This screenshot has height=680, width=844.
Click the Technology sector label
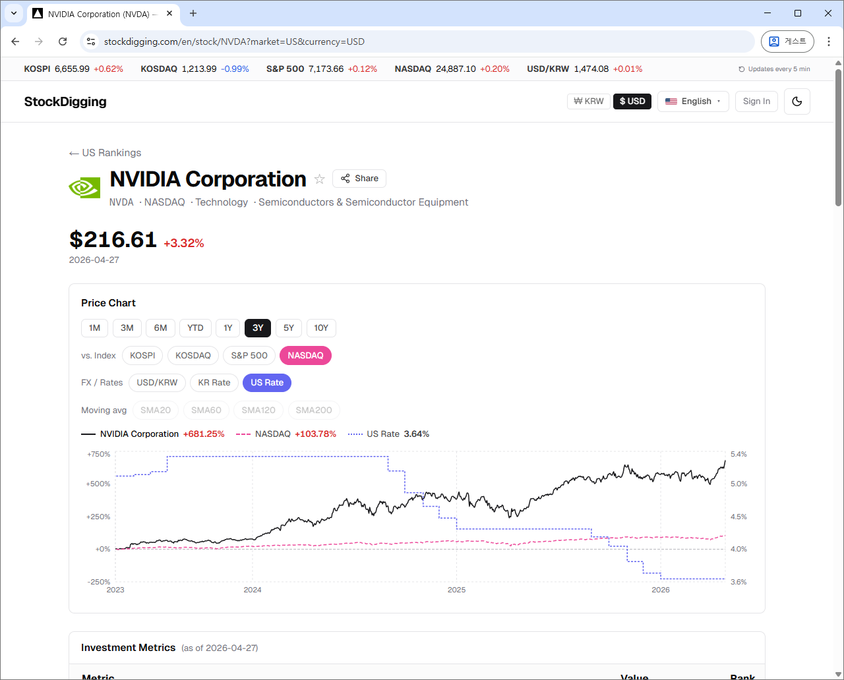[222, 202]
